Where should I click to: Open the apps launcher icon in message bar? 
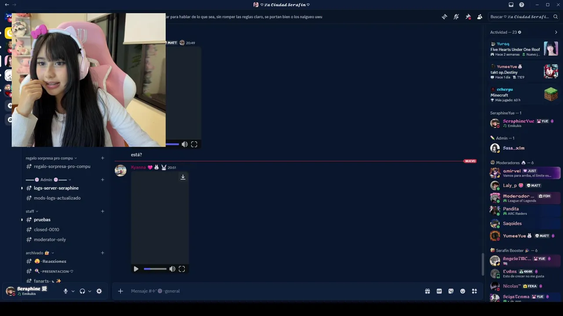coord(474,291)
